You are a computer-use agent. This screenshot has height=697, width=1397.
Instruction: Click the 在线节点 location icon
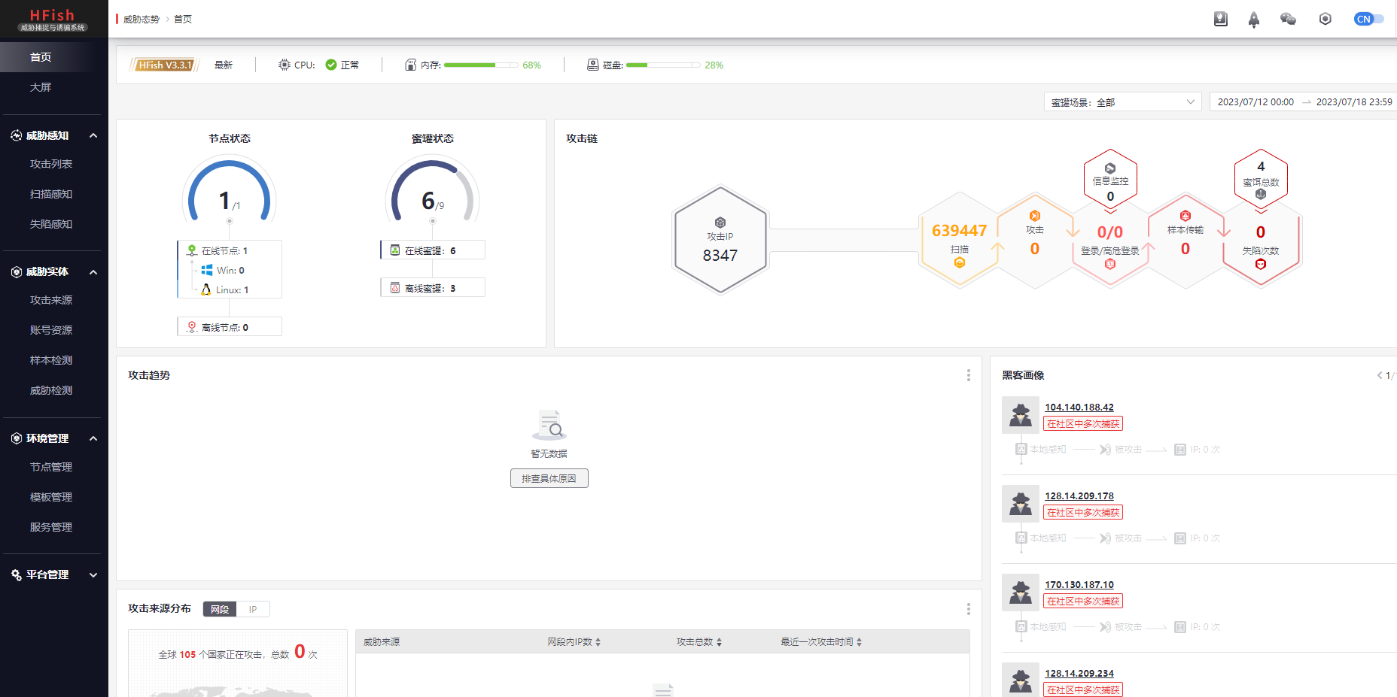[x=192, y=250]
